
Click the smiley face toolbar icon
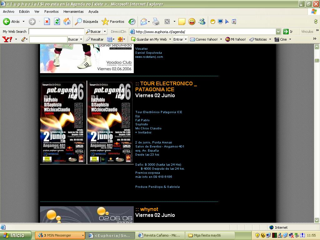192,22
